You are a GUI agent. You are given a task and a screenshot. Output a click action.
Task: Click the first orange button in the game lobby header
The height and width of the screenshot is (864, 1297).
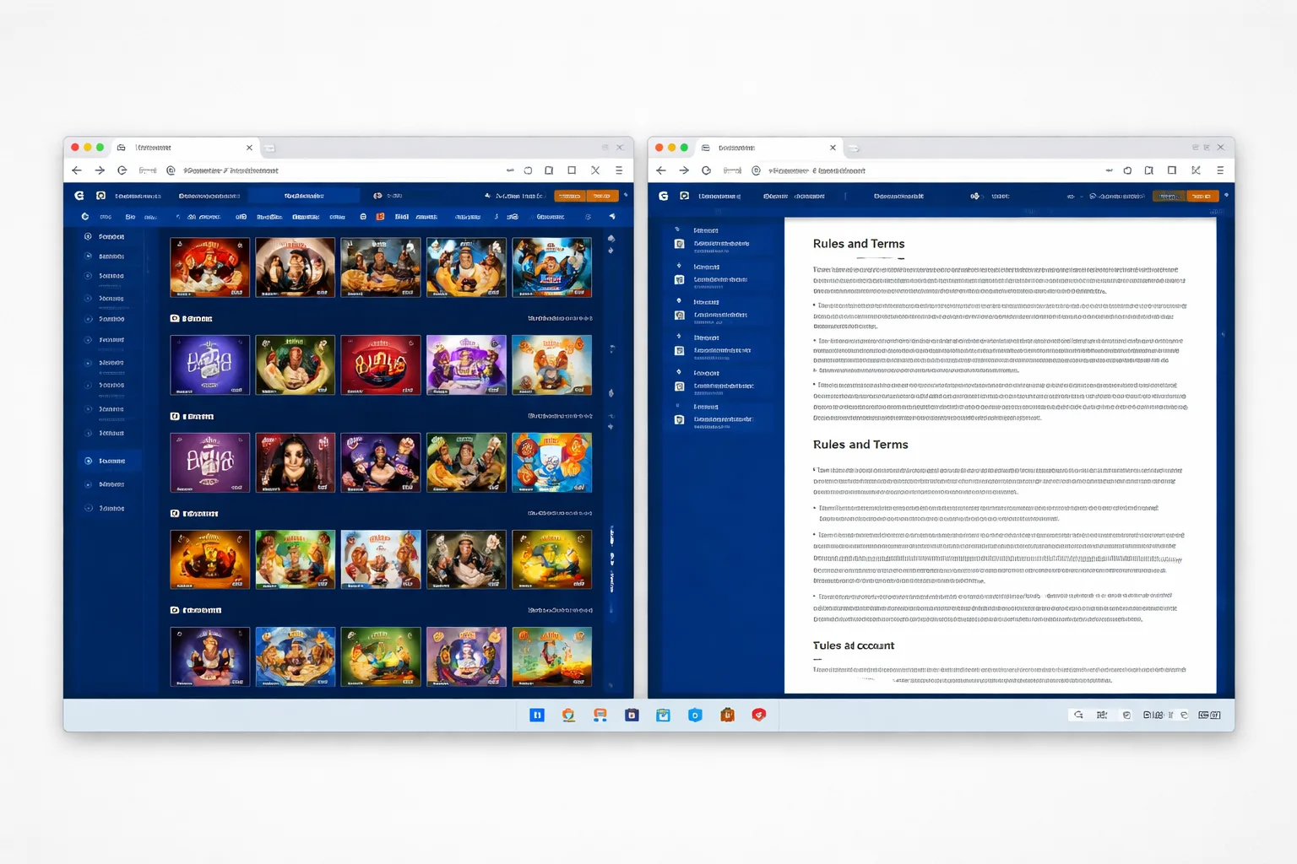tap(570, 196)
